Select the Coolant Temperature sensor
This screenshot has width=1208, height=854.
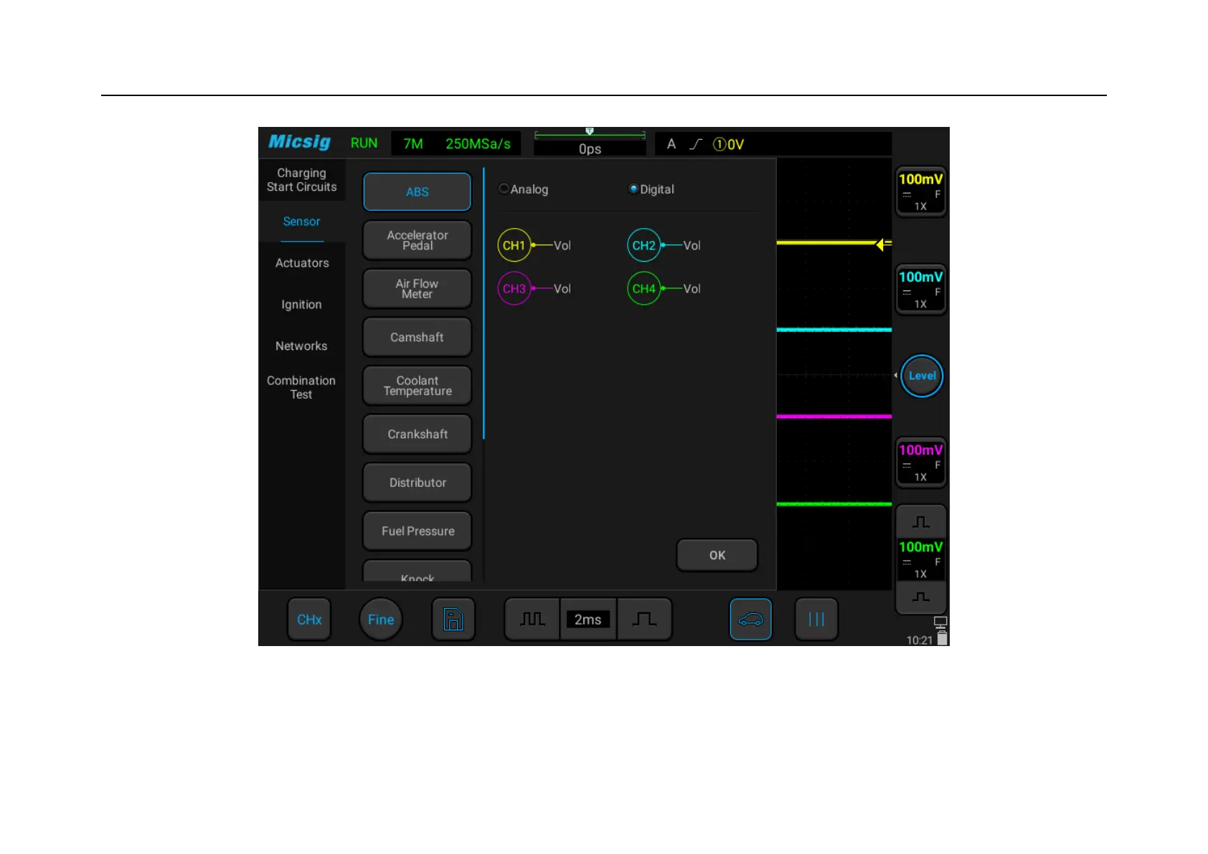click(417, 386)
